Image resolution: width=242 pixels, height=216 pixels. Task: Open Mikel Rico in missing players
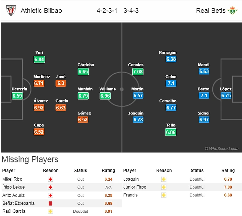pos(12,179)
